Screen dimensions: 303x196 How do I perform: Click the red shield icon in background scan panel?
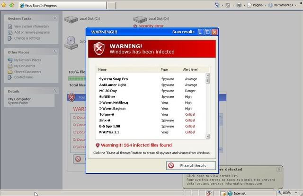tap(71, 97)
